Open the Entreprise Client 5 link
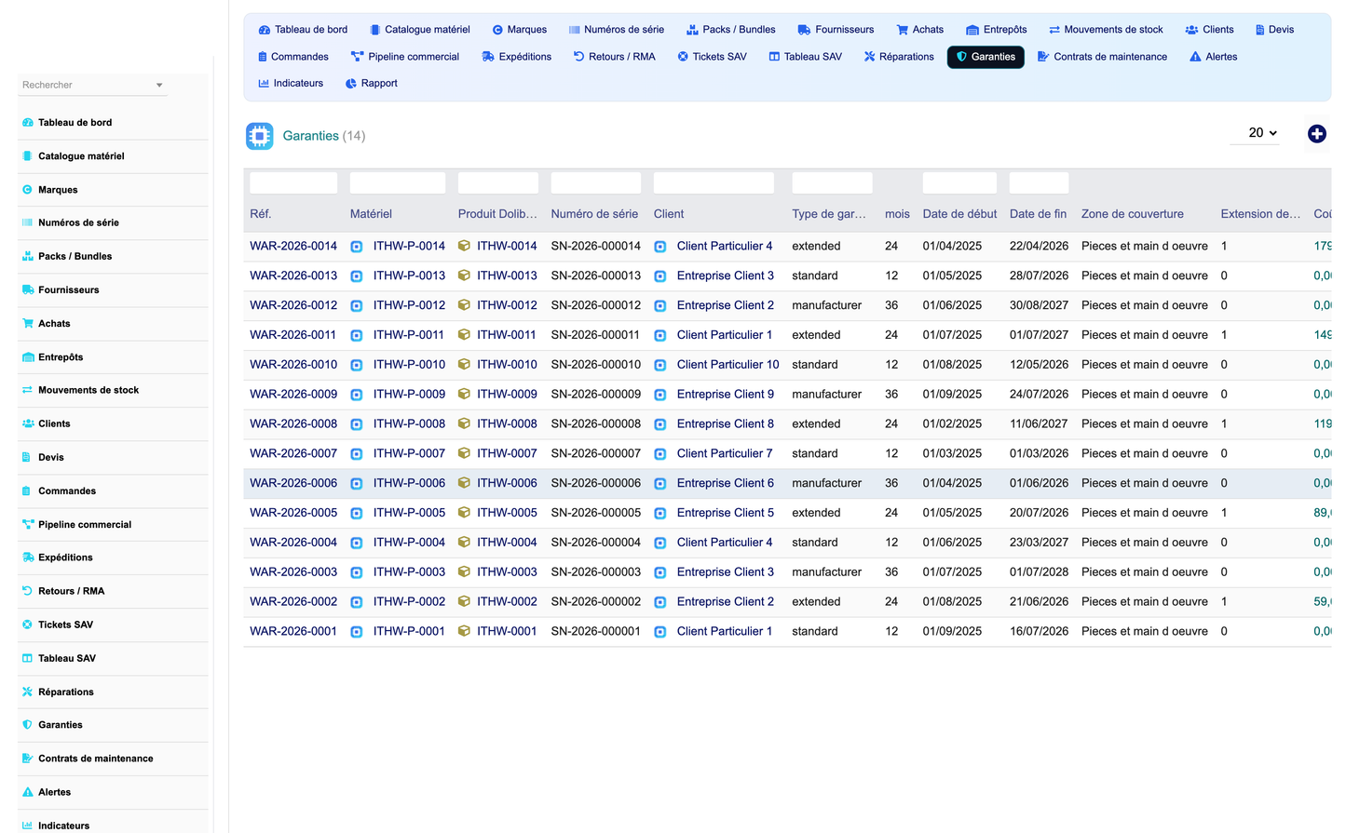1346x833 pixels. click(726, 513)
